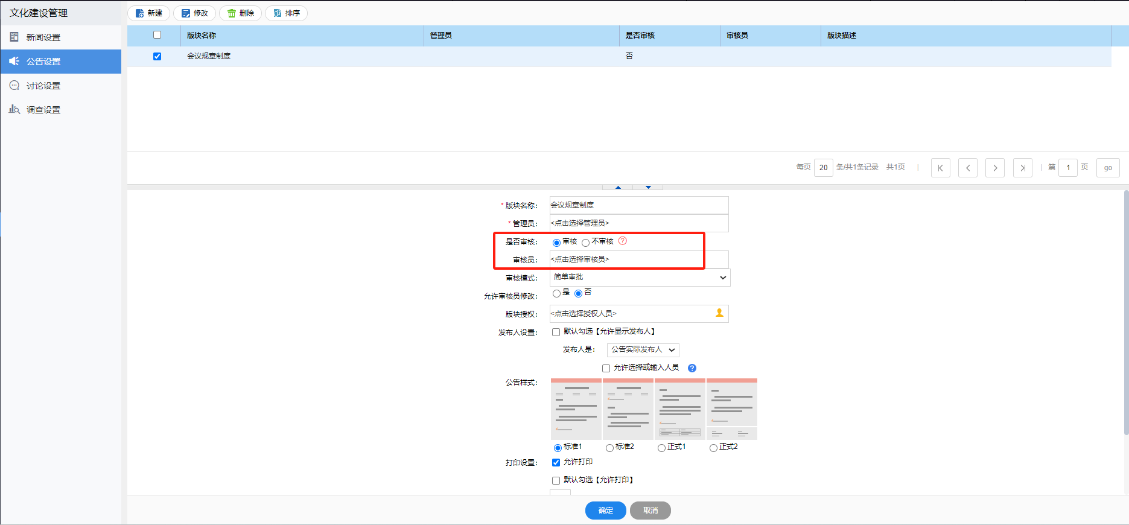Go to first page of records
This screenshot has width=1129, height=525.
(x=940, y=168)
